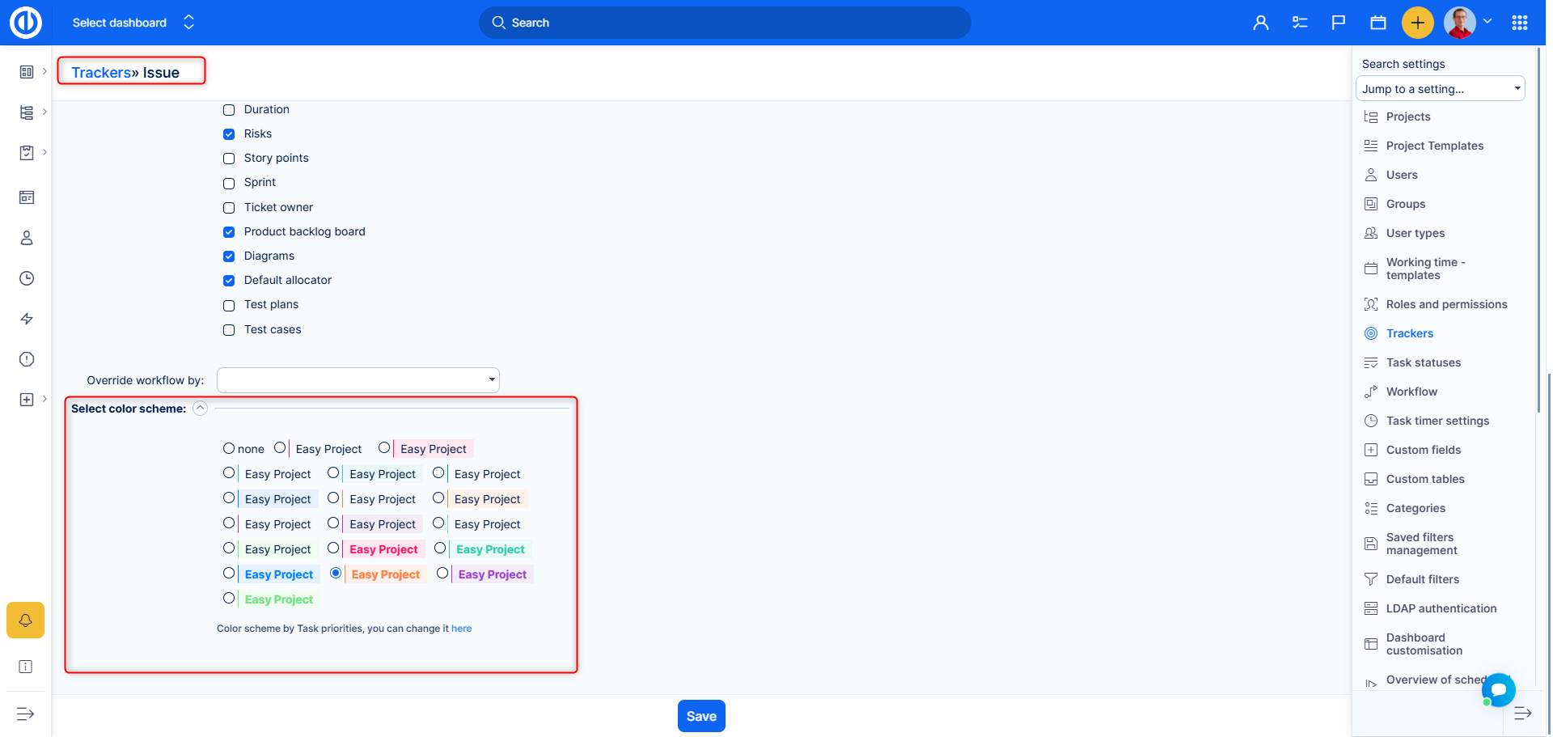Select the 'none' color scheme radio

pyautogui.click(x=229, y=448)
